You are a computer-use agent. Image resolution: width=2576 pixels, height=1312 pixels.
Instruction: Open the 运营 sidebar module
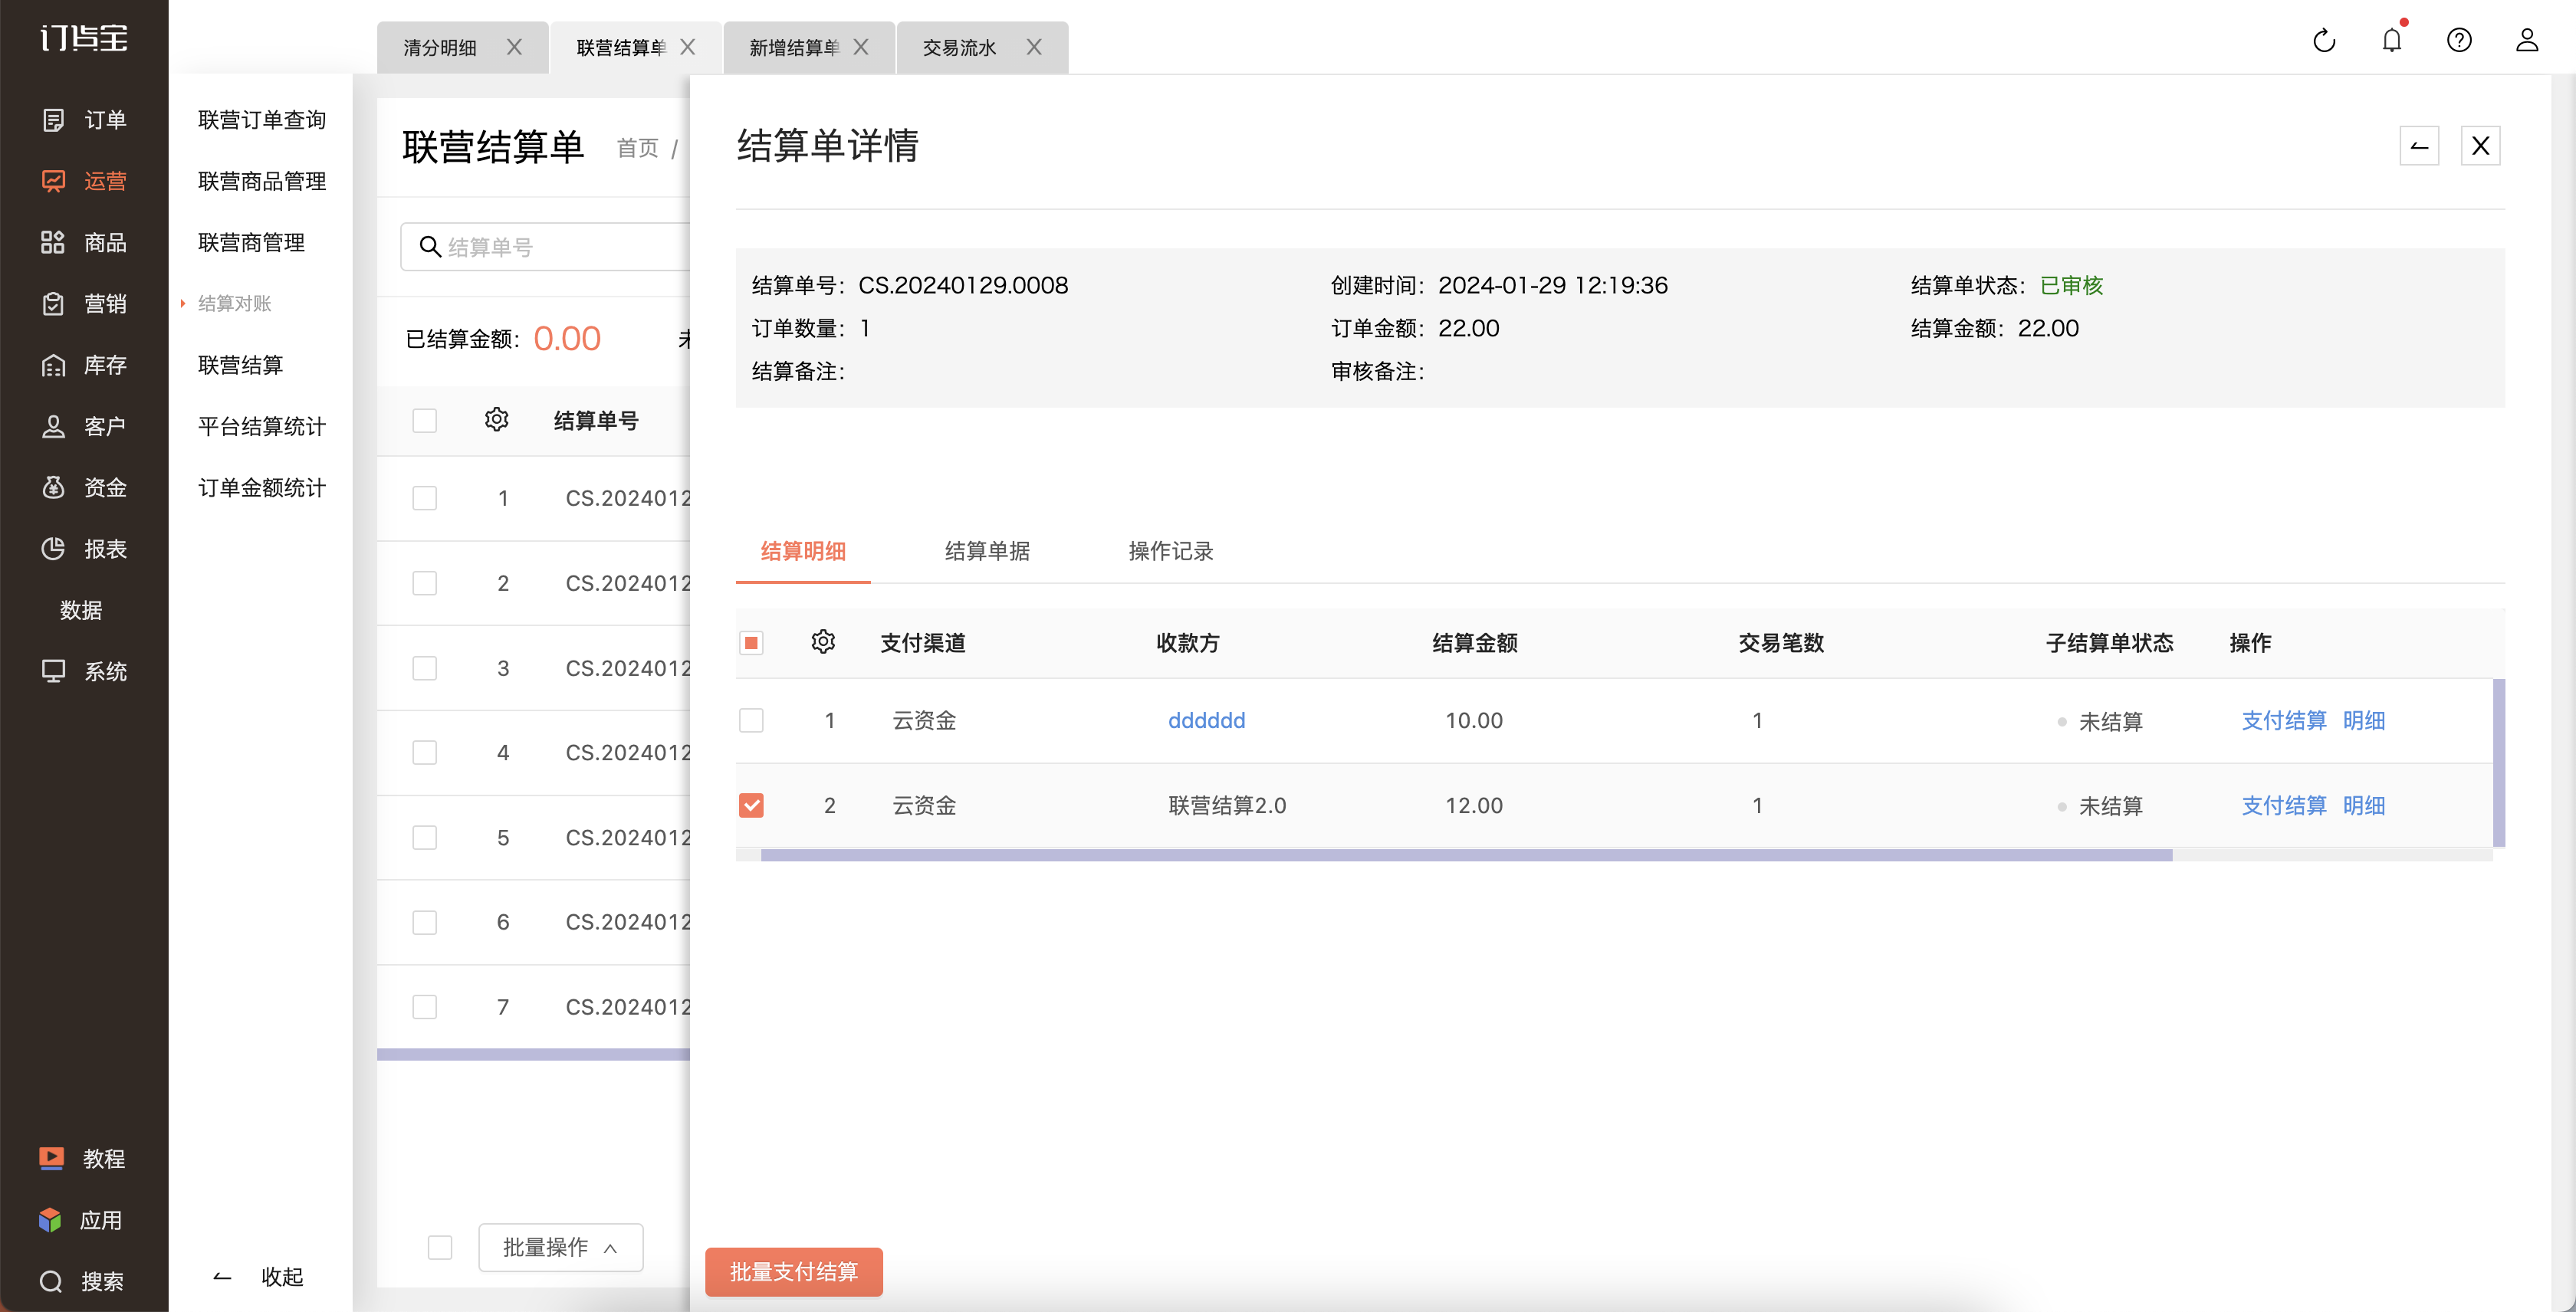click(84, 181)
